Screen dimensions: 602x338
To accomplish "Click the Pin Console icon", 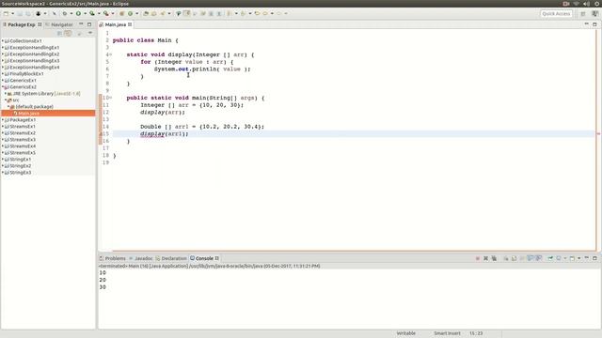I will point(550,258).
